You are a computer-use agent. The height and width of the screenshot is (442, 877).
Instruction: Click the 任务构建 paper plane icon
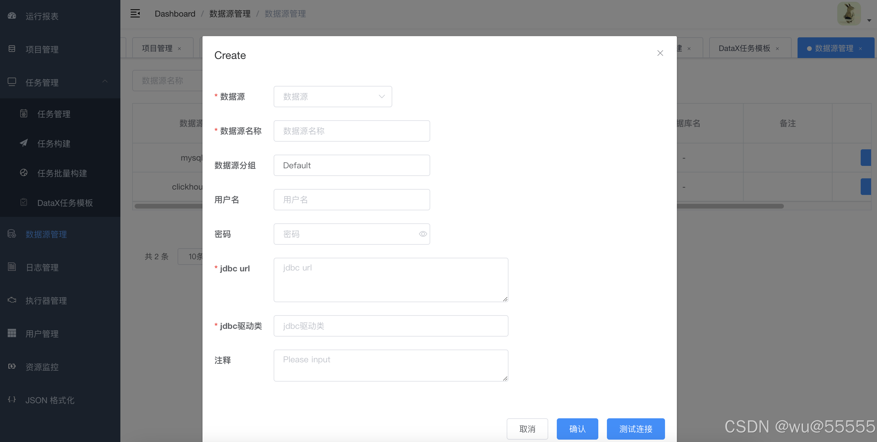[23, 143]
